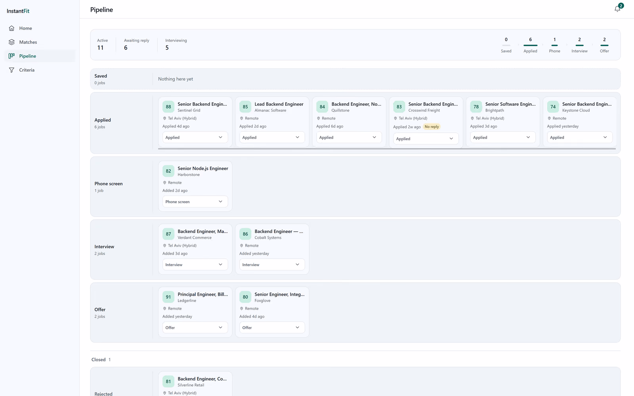The width and height of the screenshot is (634, 396).
Task: Expand status dropdown for Crosswind Freight
Action: [426, 139]
